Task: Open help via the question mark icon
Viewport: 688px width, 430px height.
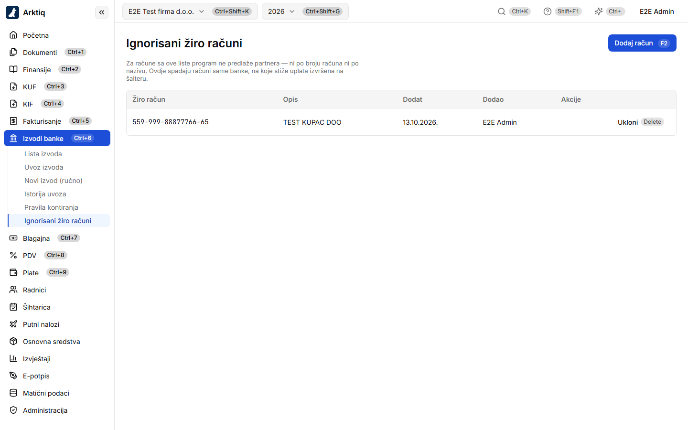Action: coord(548,11)
